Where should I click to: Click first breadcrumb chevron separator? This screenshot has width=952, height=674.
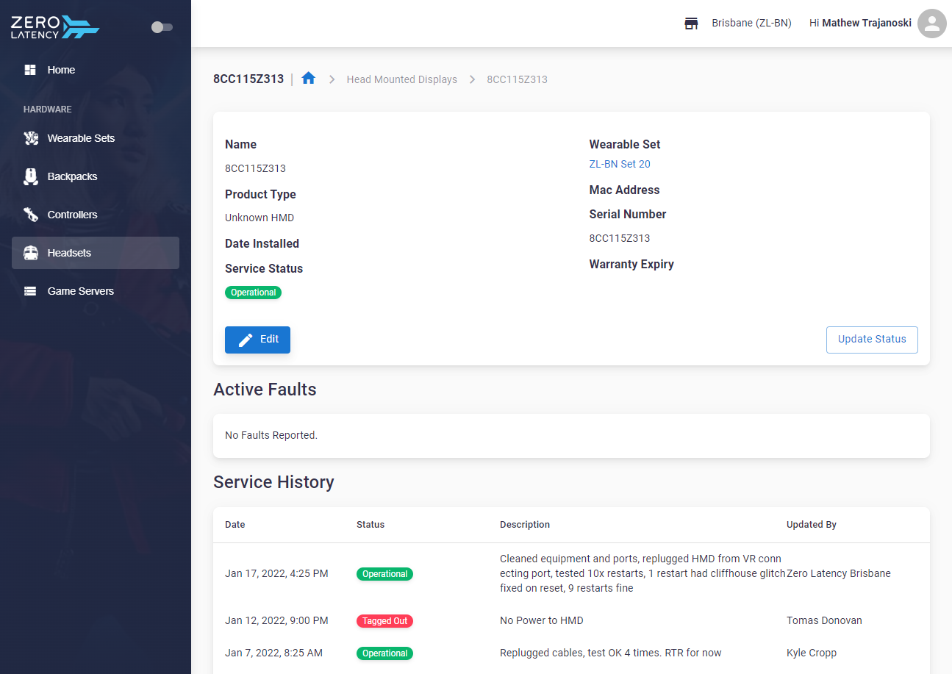click(332, 79)
